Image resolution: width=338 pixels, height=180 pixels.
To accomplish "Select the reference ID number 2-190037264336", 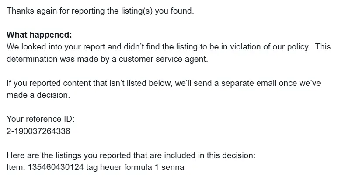I will (x=38, y=131).
